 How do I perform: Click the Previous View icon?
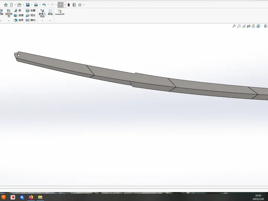click(x=244, y=26)
